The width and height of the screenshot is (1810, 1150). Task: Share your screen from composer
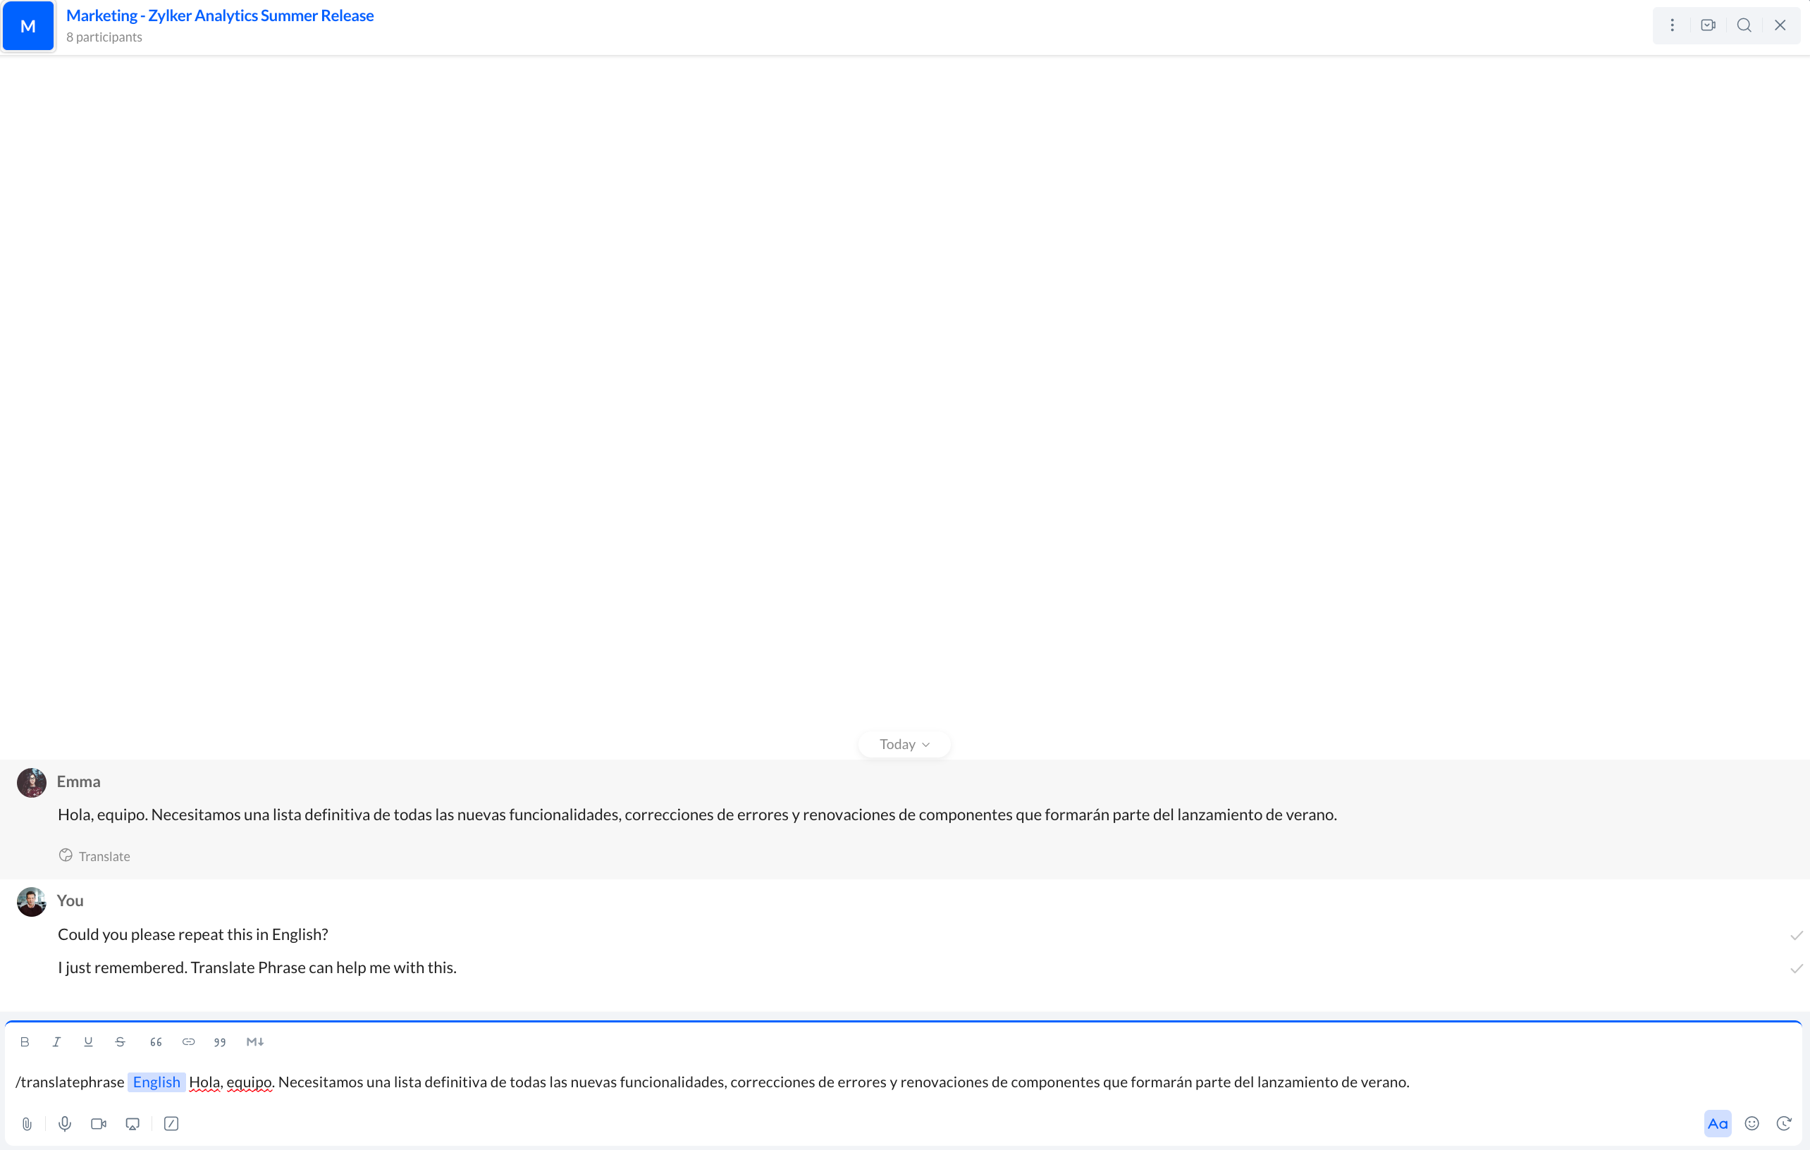(133, 1124)
